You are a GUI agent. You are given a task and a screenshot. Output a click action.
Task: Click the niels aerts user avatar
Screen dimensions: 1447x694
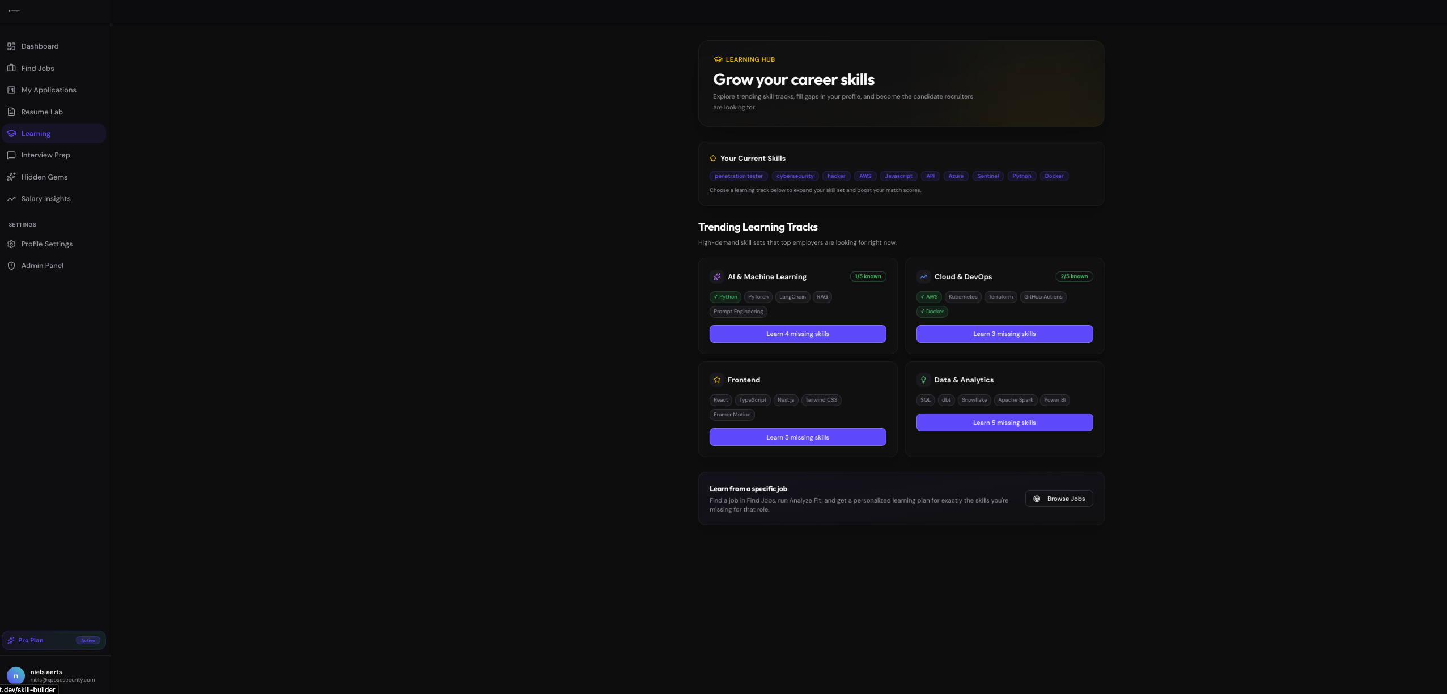coord(16,675)
